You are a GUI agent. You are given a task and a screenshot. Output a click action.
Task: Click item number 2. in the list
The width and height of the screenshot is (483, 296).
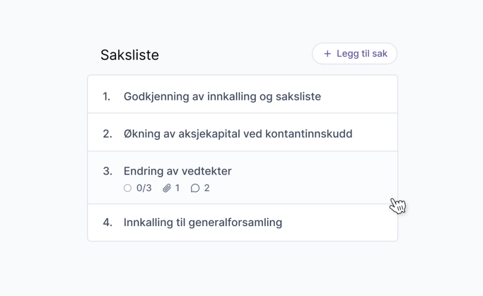107,134
